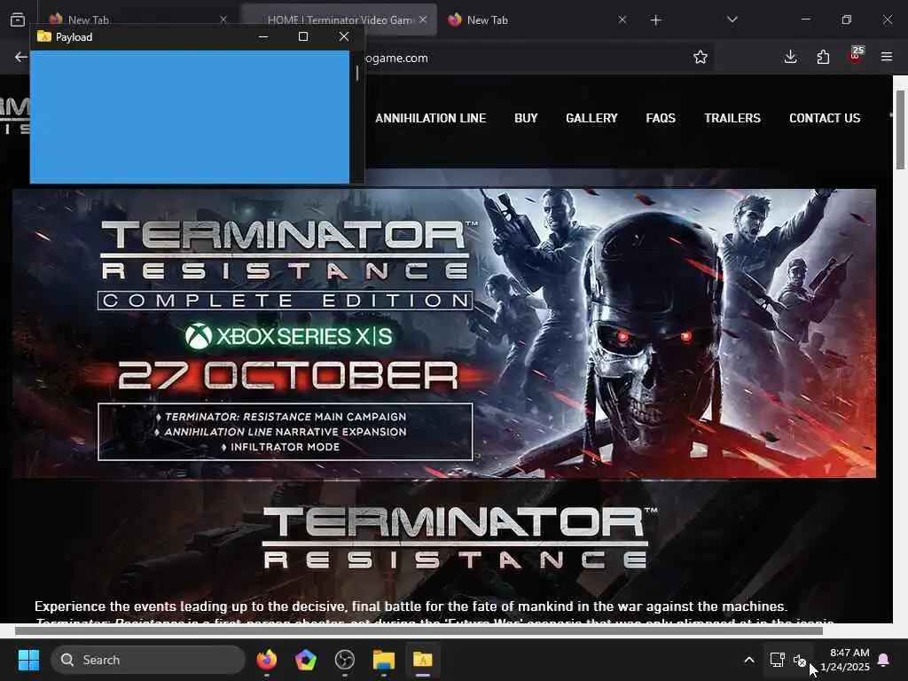
Task: Minimize the Firefox browser window
Action: pyautogui.click(x=806, y=20)
